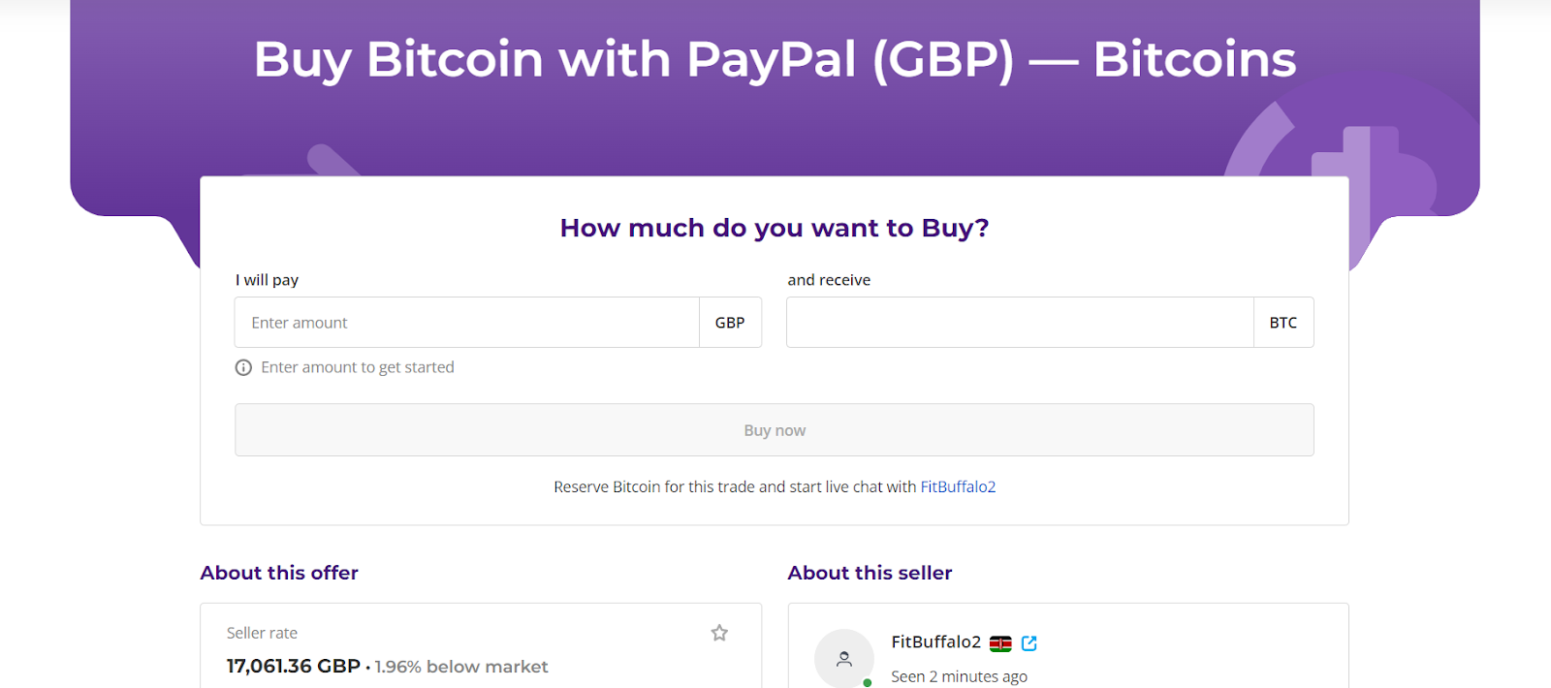Open the FitBuffalo2 link in the reserve text
Viewport: 1551px width, 688px height.
[x=958, y=486]
